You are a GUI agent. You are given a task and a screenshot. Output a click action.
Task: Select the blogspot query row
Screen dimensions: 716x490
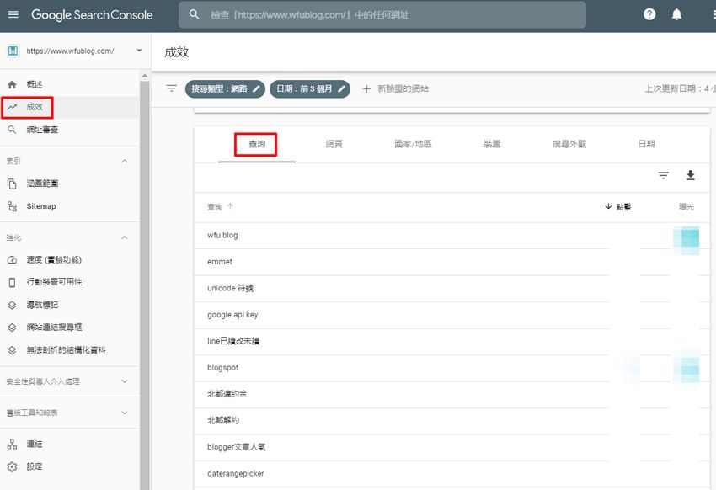452,368
